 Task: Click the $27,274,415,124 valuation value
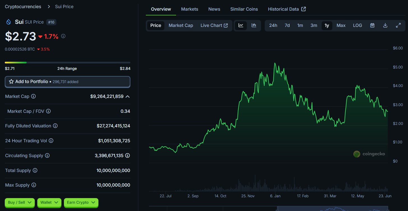(x=113, y=126)
